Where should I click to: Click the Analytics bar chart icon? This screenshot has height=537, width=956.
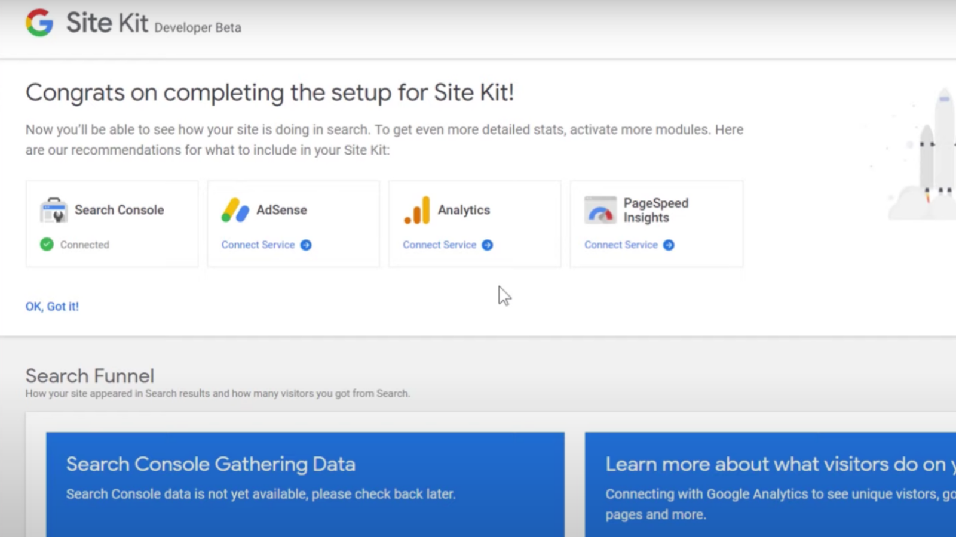pyautogui.click(x=417, y=210)
